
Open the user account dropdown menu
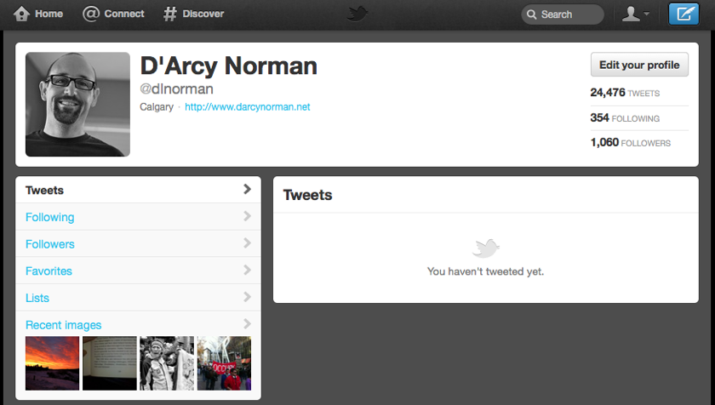click(636, 14)
